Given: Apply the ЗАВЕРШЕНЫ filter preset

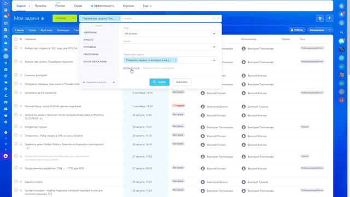Looking at the screenshot, I should 90,33.
